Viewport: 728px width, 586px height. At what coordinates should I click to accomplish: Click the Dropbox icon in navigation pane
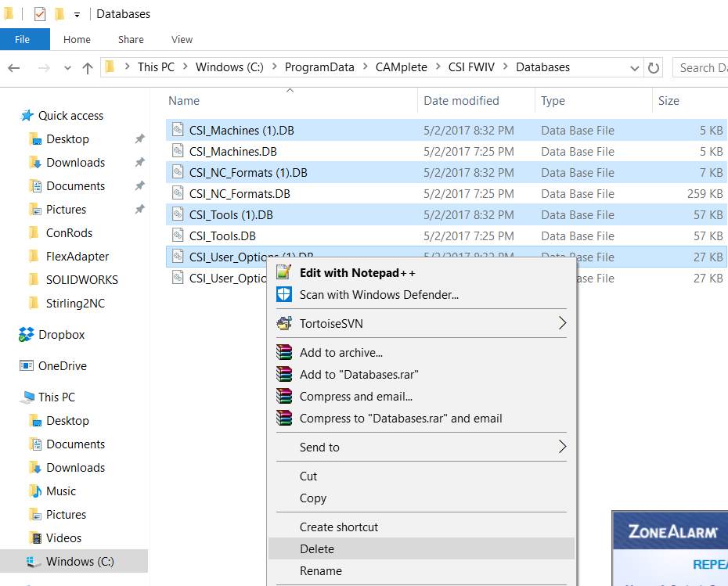coord(27,335)
